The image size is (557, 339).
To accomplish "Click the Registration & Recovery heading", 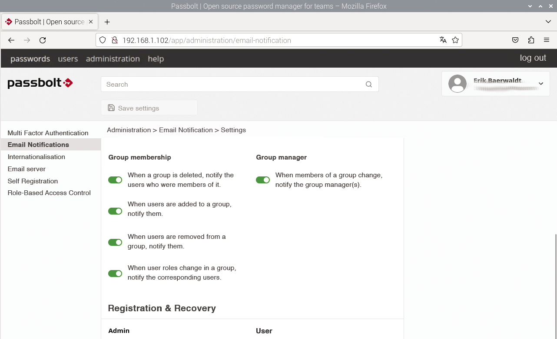I will [x=162, y=308].
